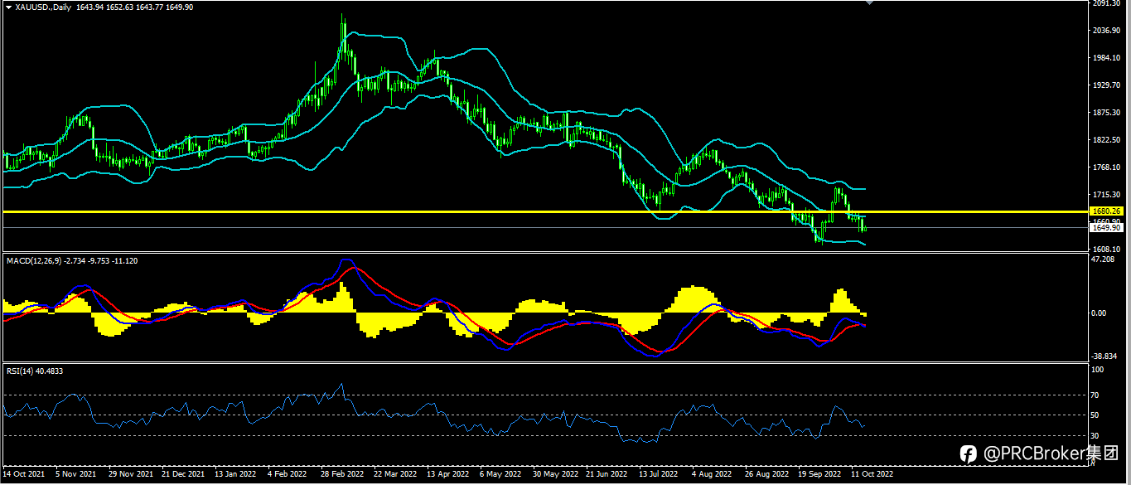Select the open price 1643.94 in header
1131x485 pixels.
[x=90, y=7]
